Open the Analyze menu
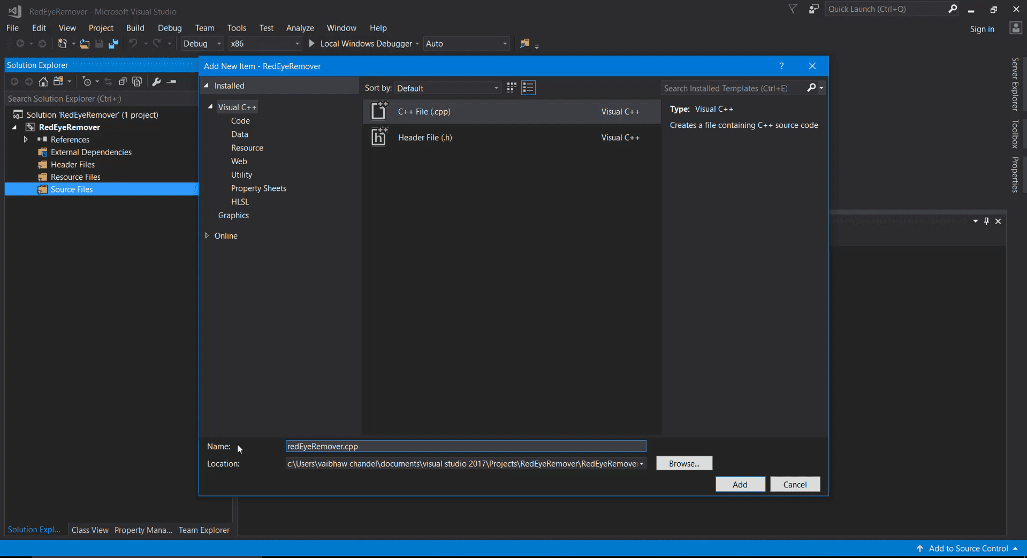Viewport: 1027px width, 558px height. 300,28
